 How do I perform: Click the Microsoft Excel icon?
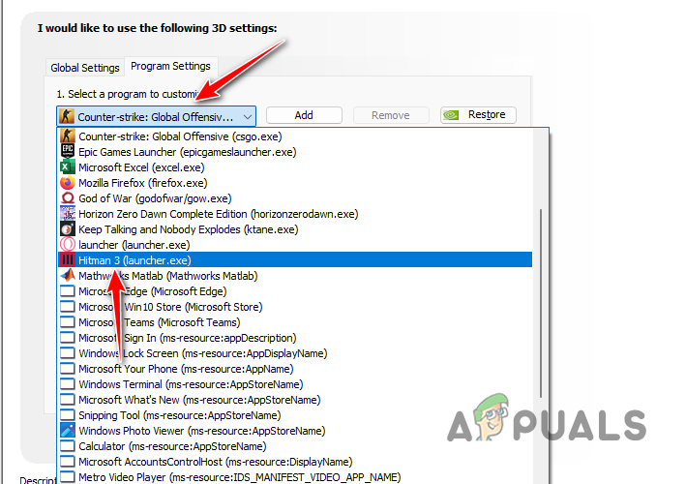point(68,167)
